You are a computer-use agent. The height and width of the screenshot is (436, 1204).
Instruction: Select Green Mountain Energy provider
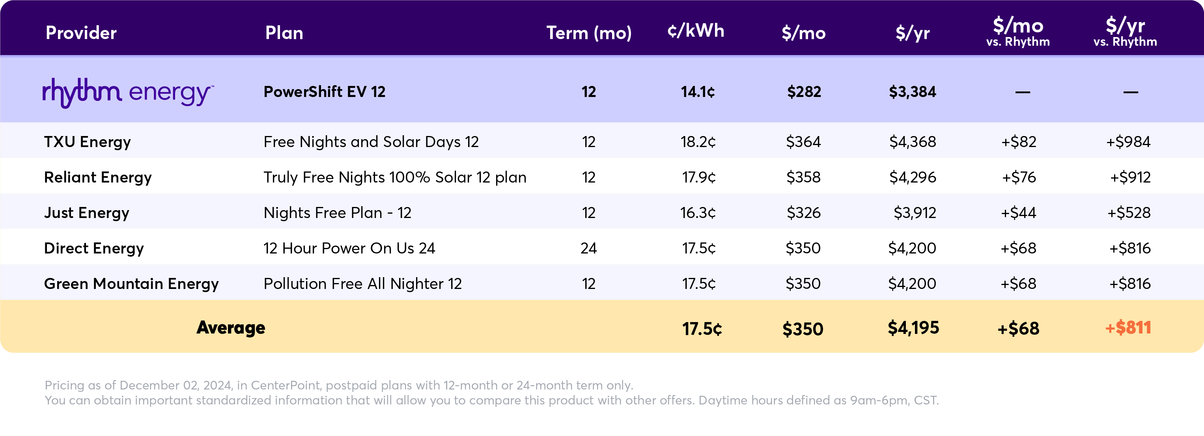click(x=131, y=284)
